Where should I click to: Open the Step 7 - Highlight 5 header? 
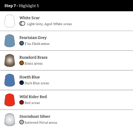[x=66, y=6]
